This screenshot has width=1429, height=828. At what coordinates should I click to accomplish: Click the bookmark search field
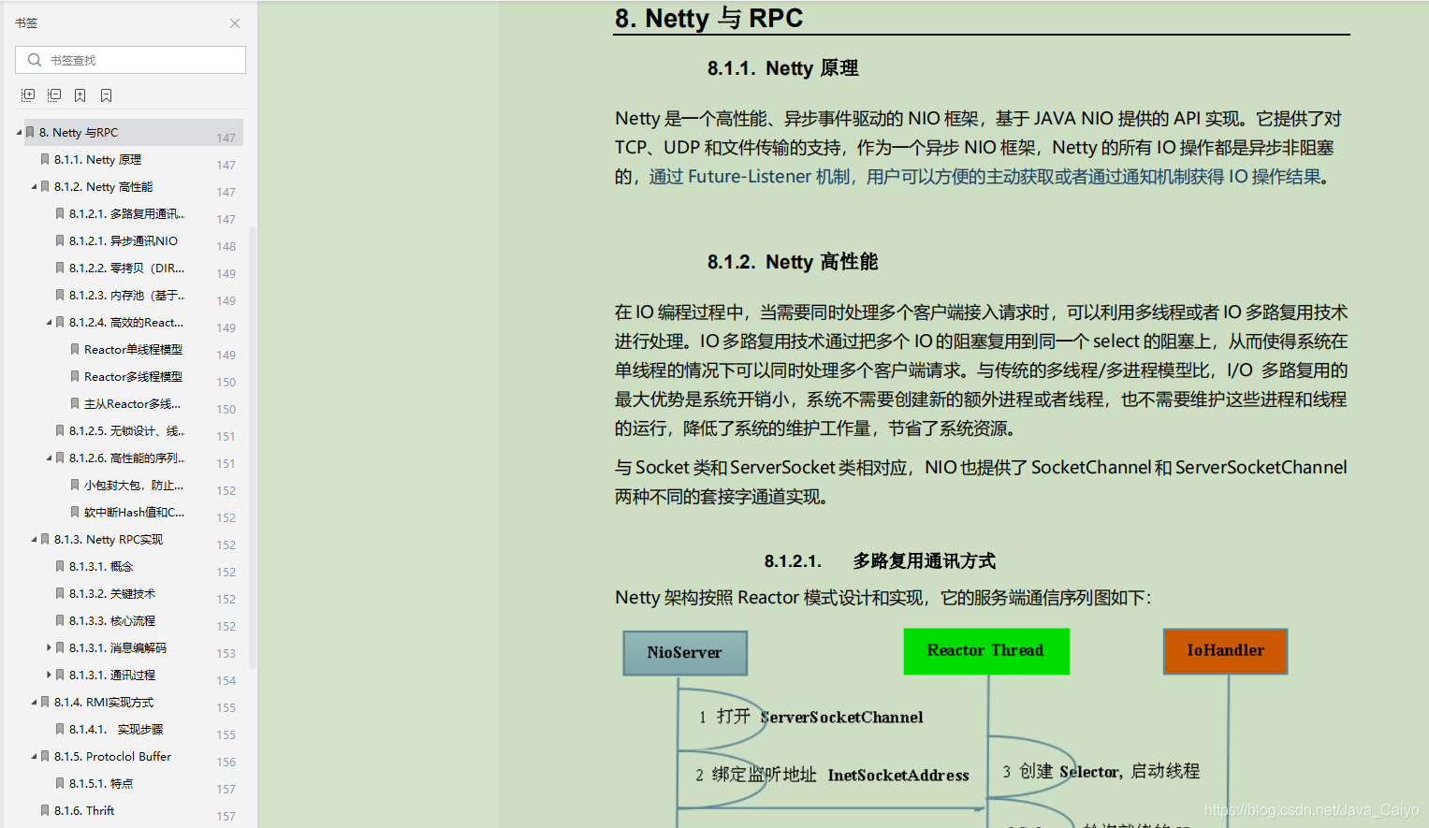point(130,60)
